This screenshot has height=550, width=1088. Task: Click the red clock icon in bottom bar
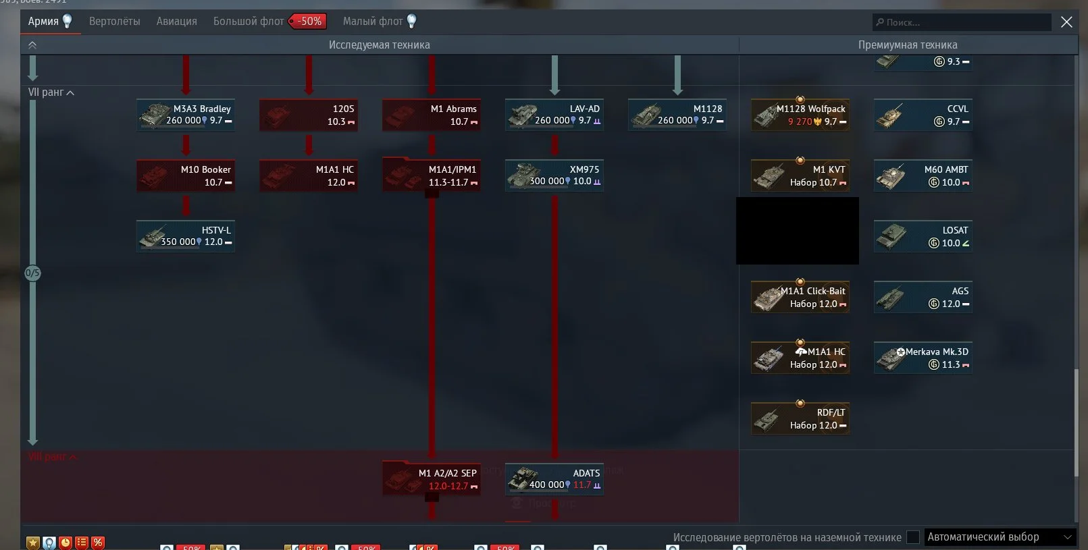pos(66,543)
